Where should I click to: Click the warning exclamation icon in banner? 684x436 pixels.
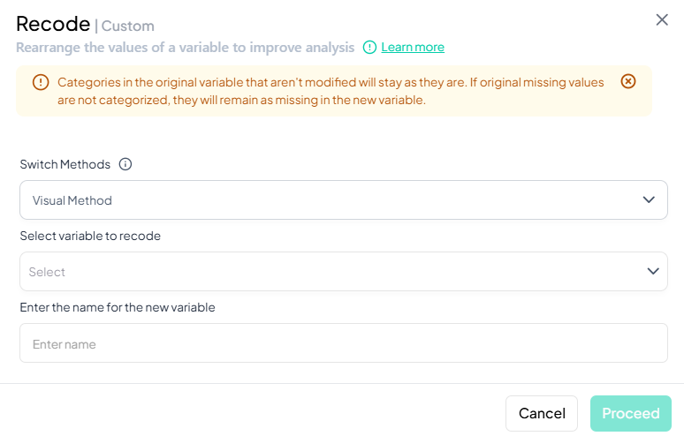(x=41, y=82)
